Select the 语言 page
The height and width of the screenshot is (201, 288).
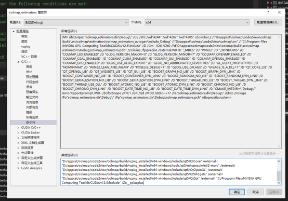29,87
